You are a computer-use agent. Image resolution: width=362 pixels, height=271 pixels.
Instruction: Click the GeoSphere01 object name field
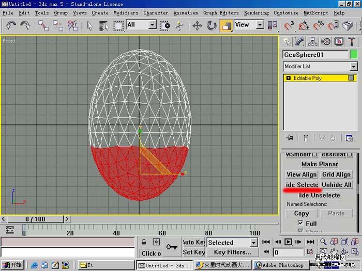coord(315,55)
